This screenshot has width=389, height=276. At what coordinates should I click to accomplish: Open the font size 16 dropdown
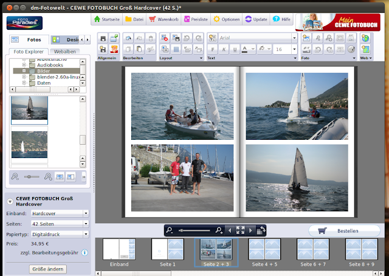[x=294, y=49]
